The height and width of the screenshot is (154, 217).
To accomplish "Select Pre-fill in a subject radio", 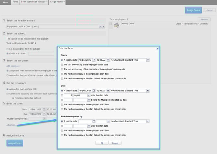I will click(7, 54).
